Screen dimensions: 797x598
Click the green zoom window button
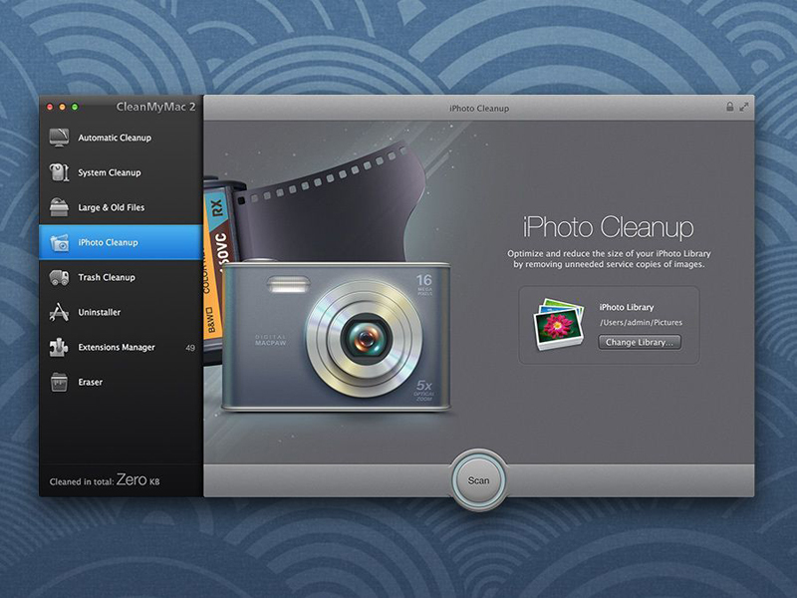[x=75, y=107]
